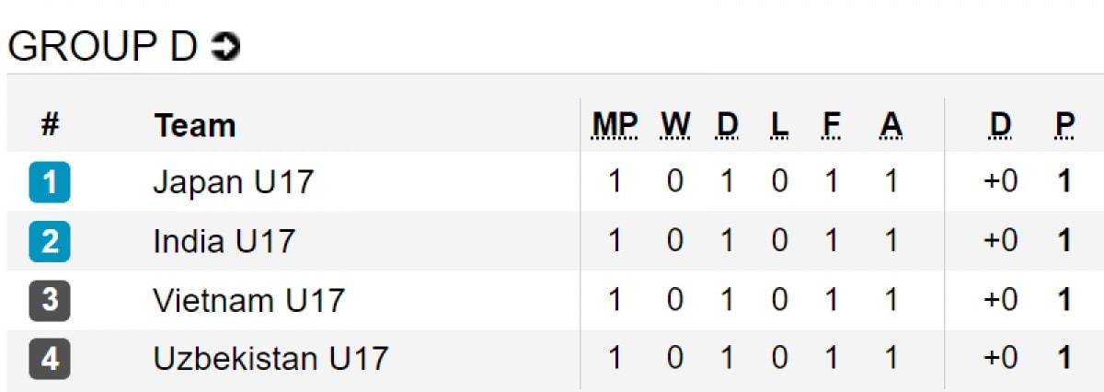Screen dimensions: 1104x392
Task: Select the rank 4 badge for Uzbekistan
Action: click(50, 359)
